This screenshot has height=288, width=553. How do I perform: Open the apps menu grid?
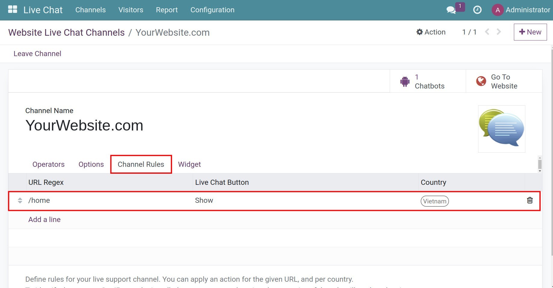pyautogui.click(x=12, y=9)
